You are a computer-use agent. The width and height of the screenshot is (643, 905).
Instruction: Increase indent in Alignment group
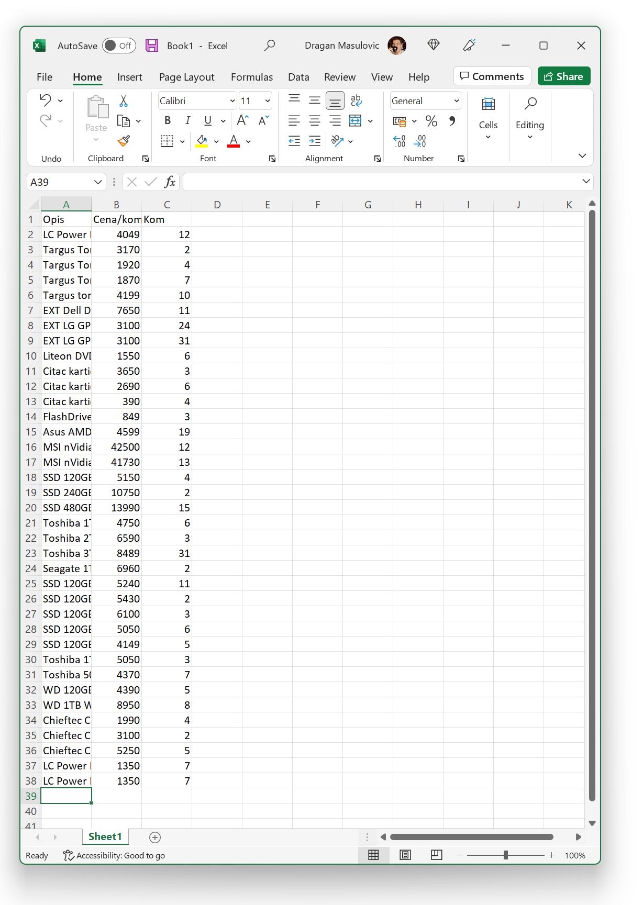[x=315, y=141]
